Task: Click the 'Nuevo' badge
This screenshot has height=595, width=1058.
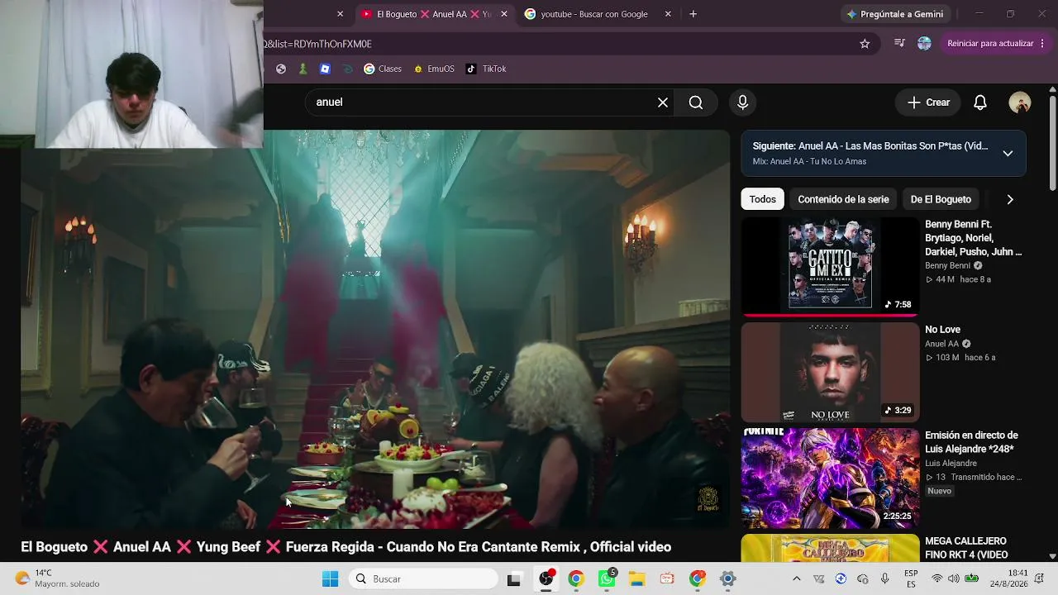Action: 939,491
